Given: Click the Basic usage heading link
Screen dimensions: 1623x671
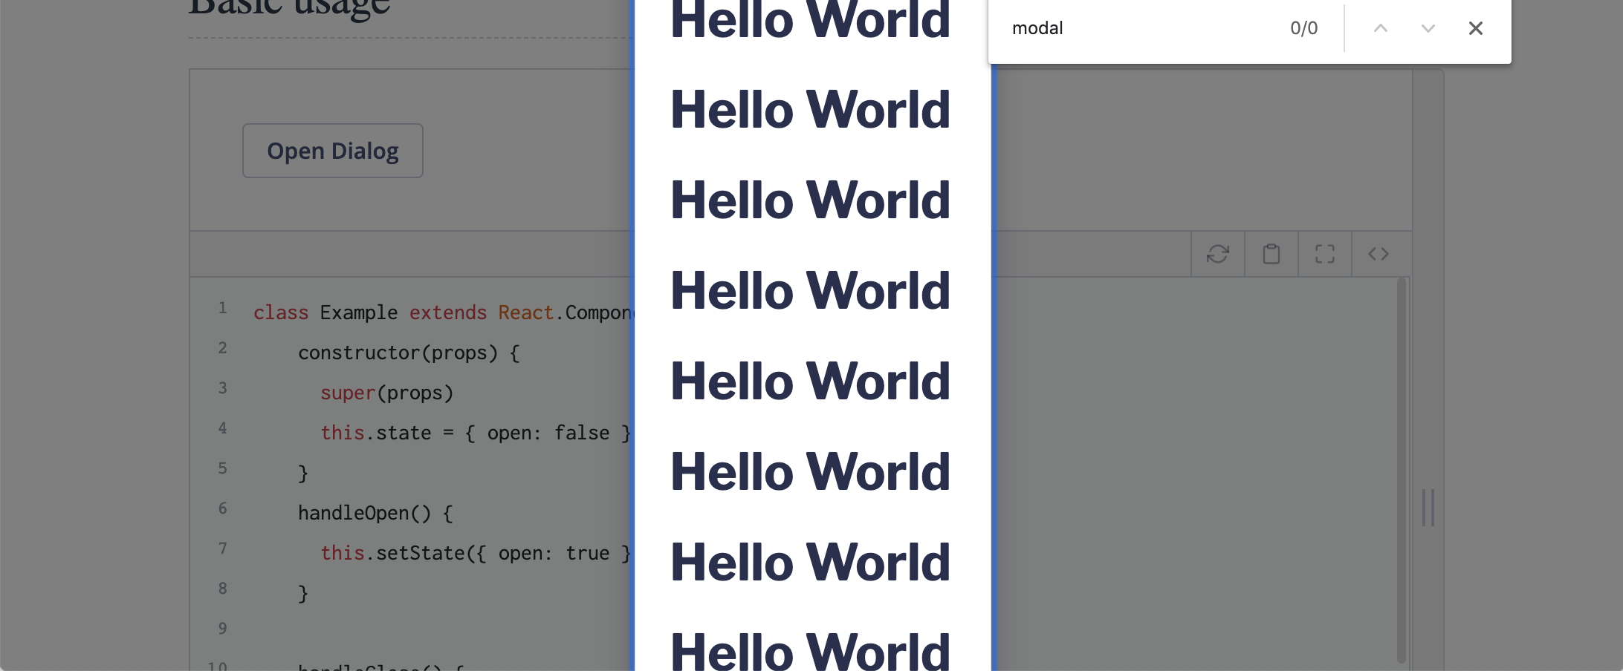Looking at the screenshot, I should pyautogui.click(x=287, y=7).
